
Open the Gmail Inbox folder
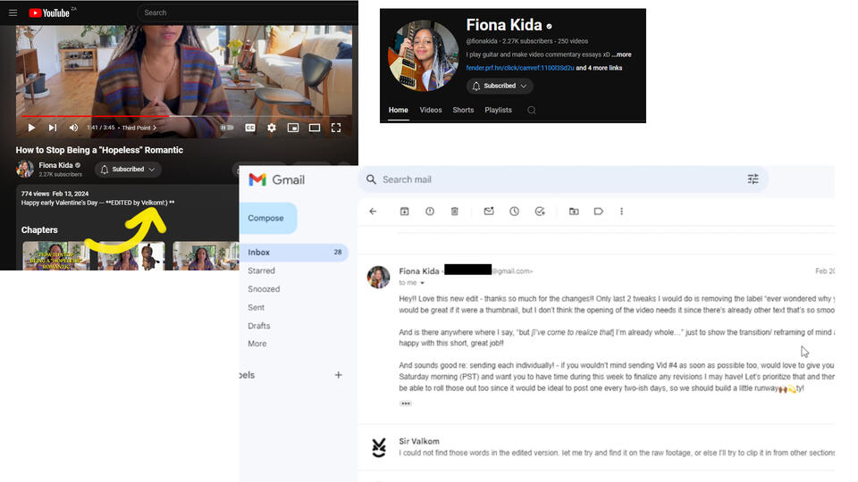(294, 253)
